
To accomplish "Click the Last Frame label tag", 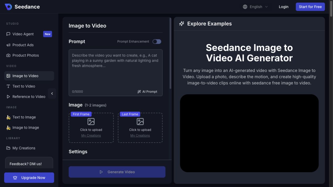I will pos(130,114).
